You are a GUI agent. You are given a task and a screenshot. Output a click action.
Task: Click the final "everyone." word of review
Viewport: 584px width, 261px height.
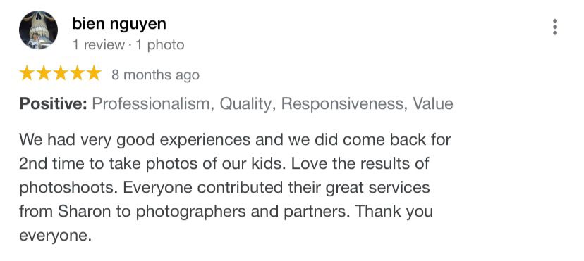click(x=55, y=236)
